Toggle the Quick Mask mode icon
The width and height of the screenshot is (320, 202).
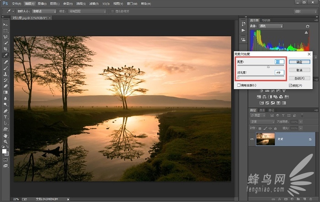pos(5,159)
